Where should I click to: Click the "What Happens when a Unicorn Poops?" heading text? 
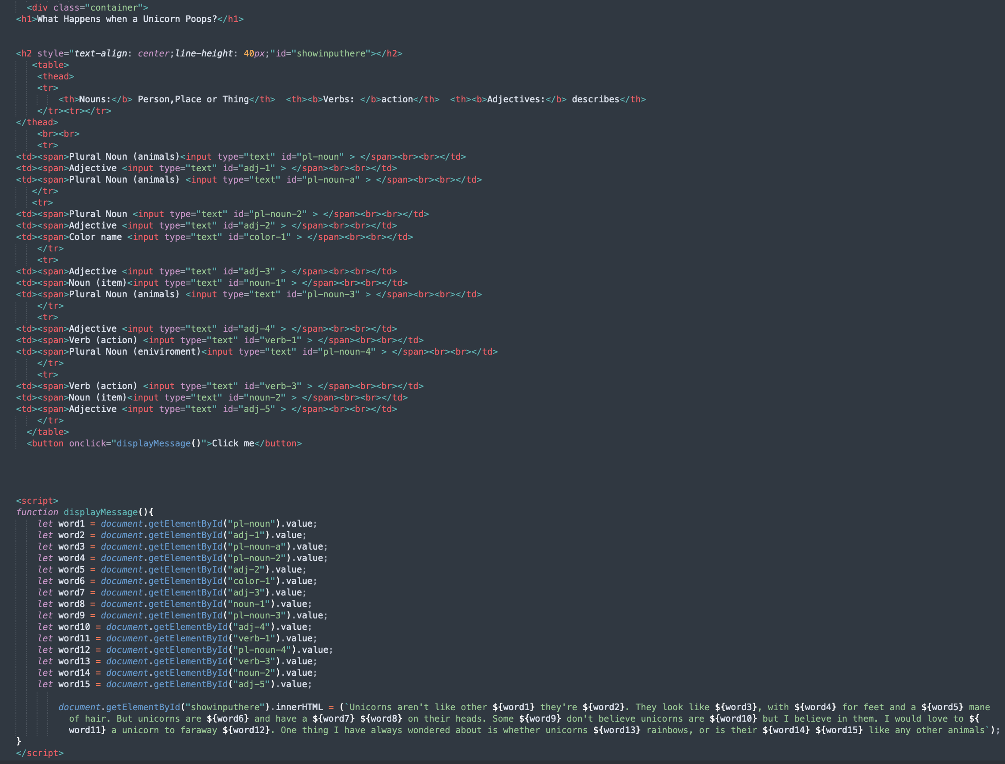coord(127,19)
